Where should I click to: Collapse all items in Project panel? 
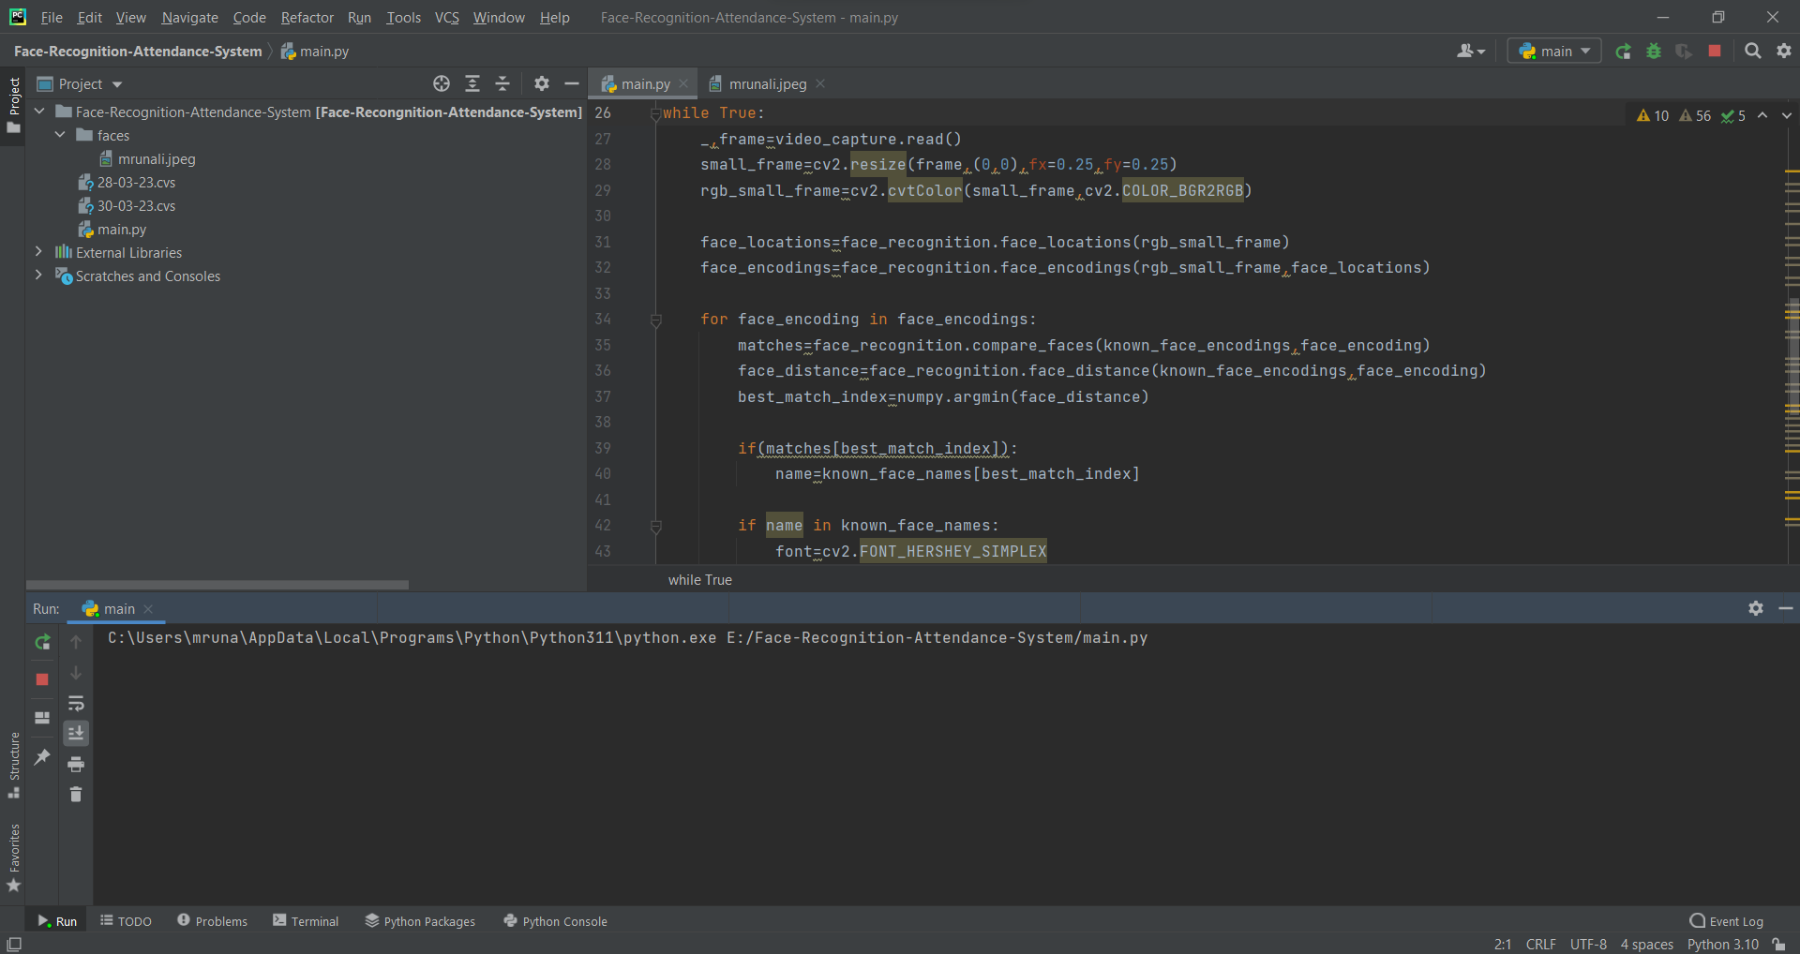pos(502,83)
